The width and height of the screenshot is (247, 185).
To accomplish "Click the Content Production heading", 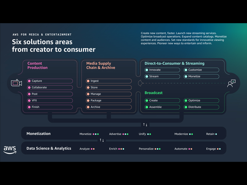I will coord(37,65).
